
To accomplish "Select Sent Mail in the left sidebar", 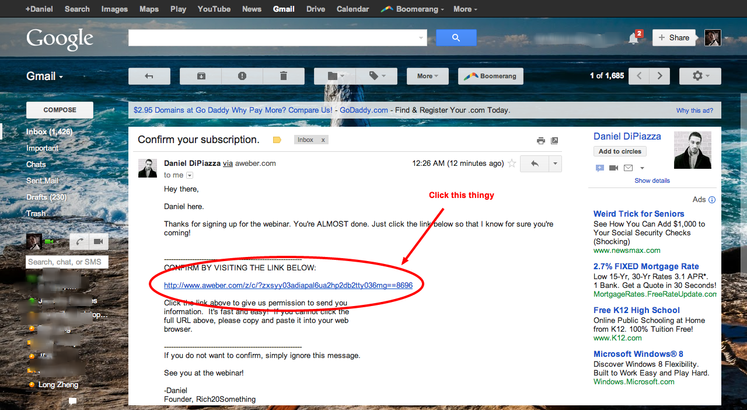I will 43,181.
